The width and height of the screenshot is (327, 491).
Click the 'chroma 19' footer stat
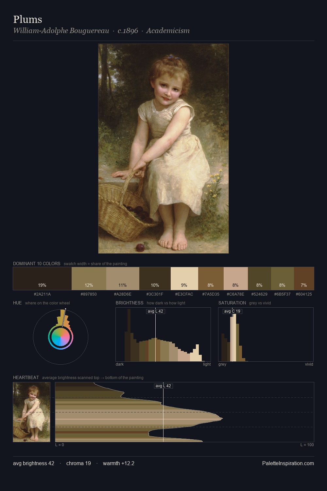click(x=78, y=463)
